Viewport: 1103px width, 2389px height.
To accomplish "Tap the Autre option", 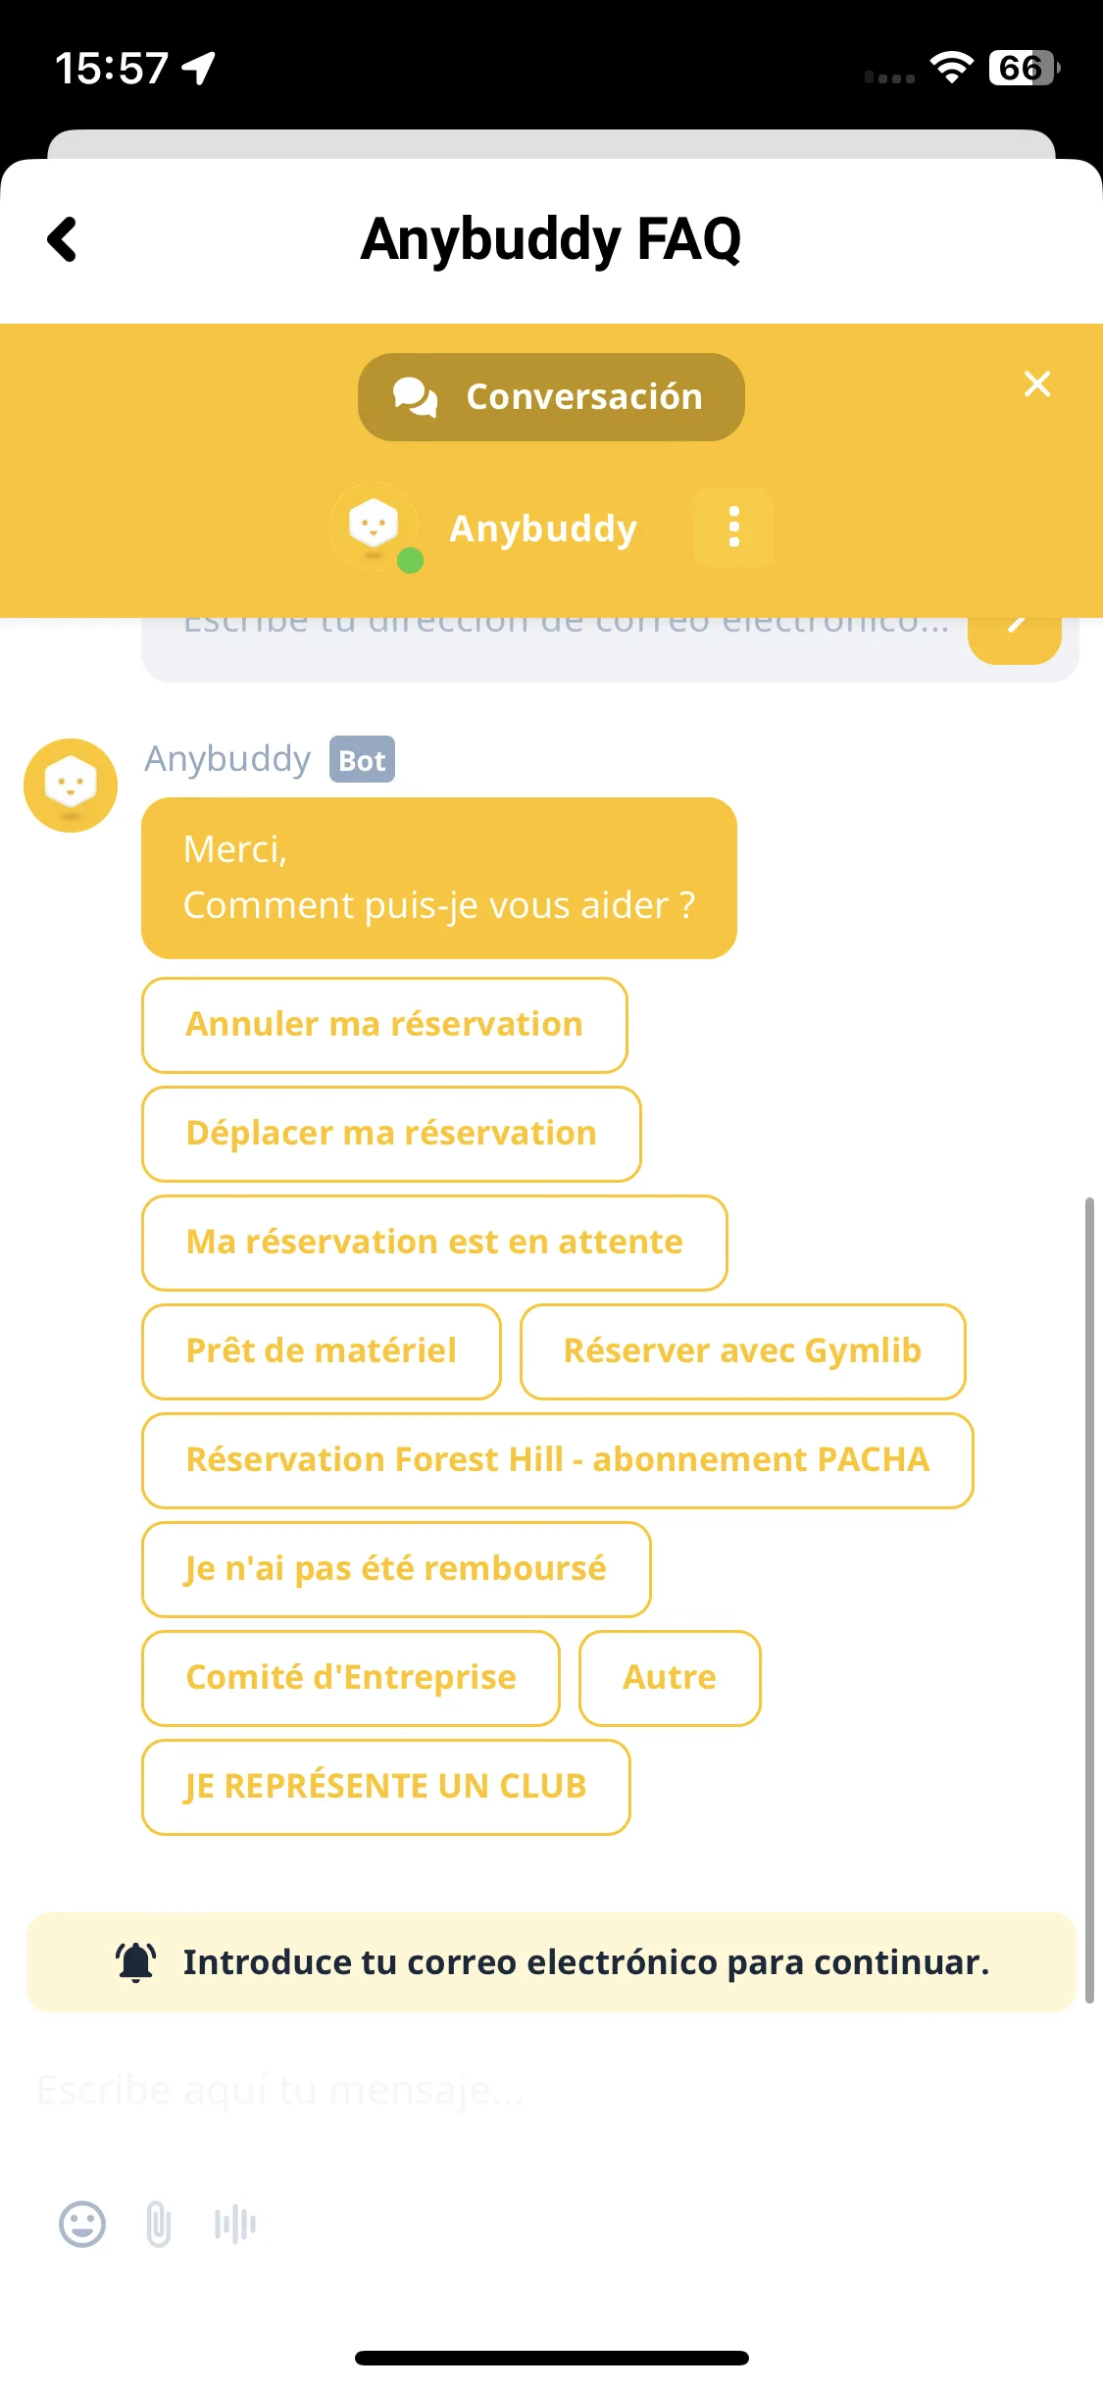I will 670,1678.
